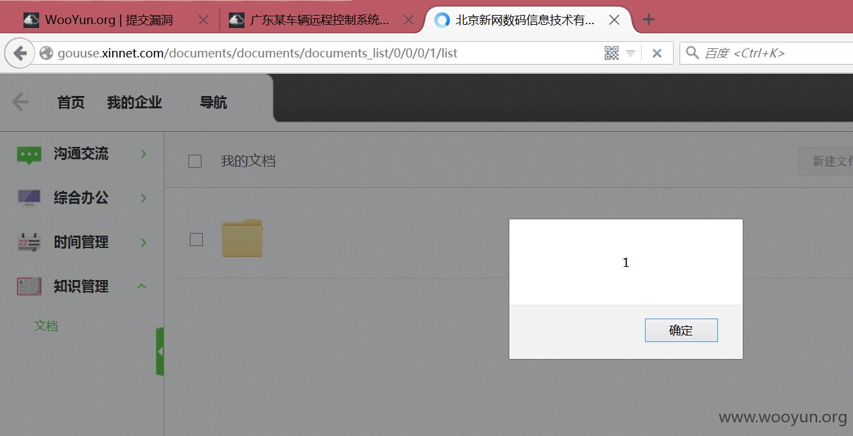Tick the checkbox beside the folder

click(x=196, y=240)
